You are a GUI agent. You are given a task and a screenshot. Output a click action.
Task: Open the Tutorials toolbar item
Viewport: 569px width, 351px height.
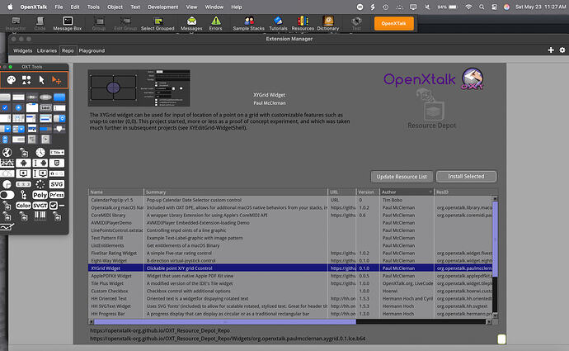[278, 24]
